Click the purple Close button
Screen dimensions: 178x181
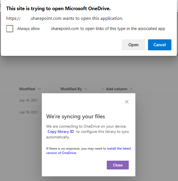point(117,165)
